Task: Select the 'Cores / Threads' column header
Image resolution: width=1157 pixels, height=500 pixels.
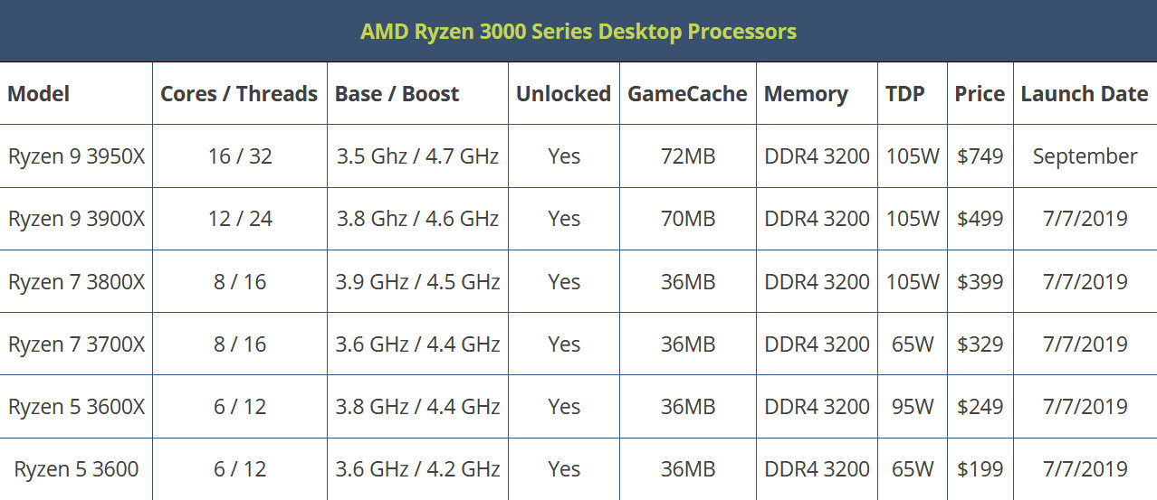Action: (239, 94)
